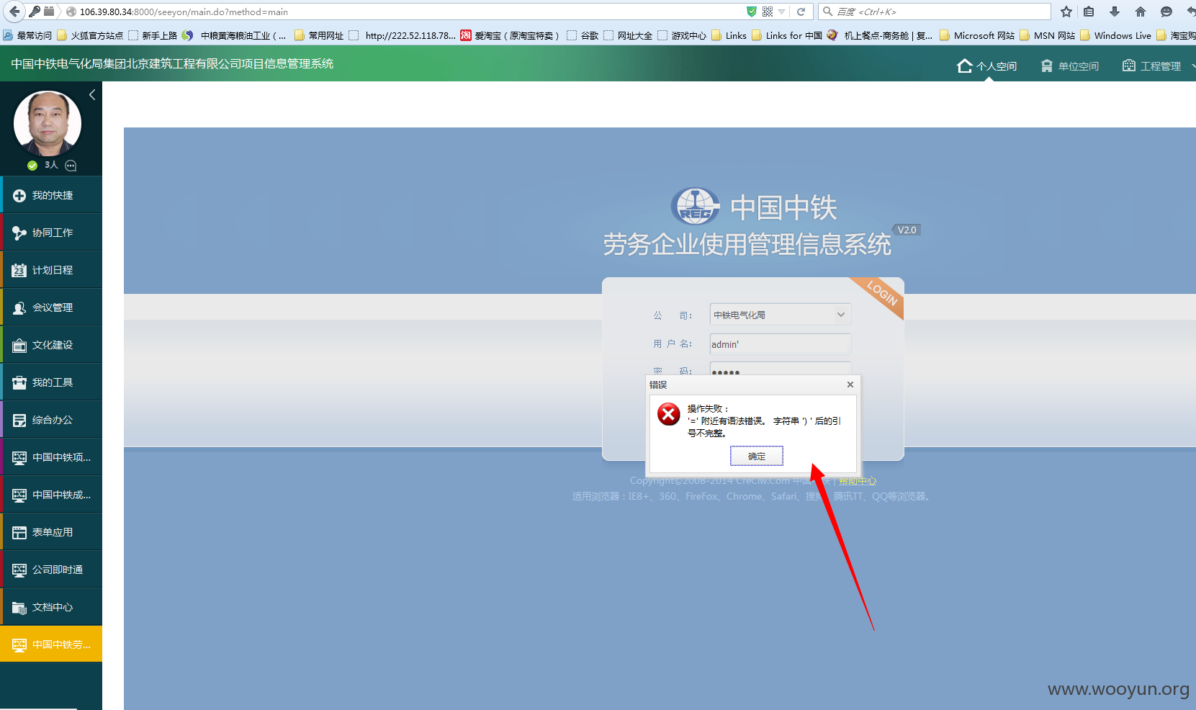This screenshot has width=1196, height=710.
Task: Switch to 工程管理 tab
Action: pos(1152,66)
